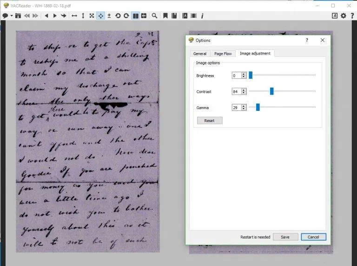Click the Reset button

210,121
